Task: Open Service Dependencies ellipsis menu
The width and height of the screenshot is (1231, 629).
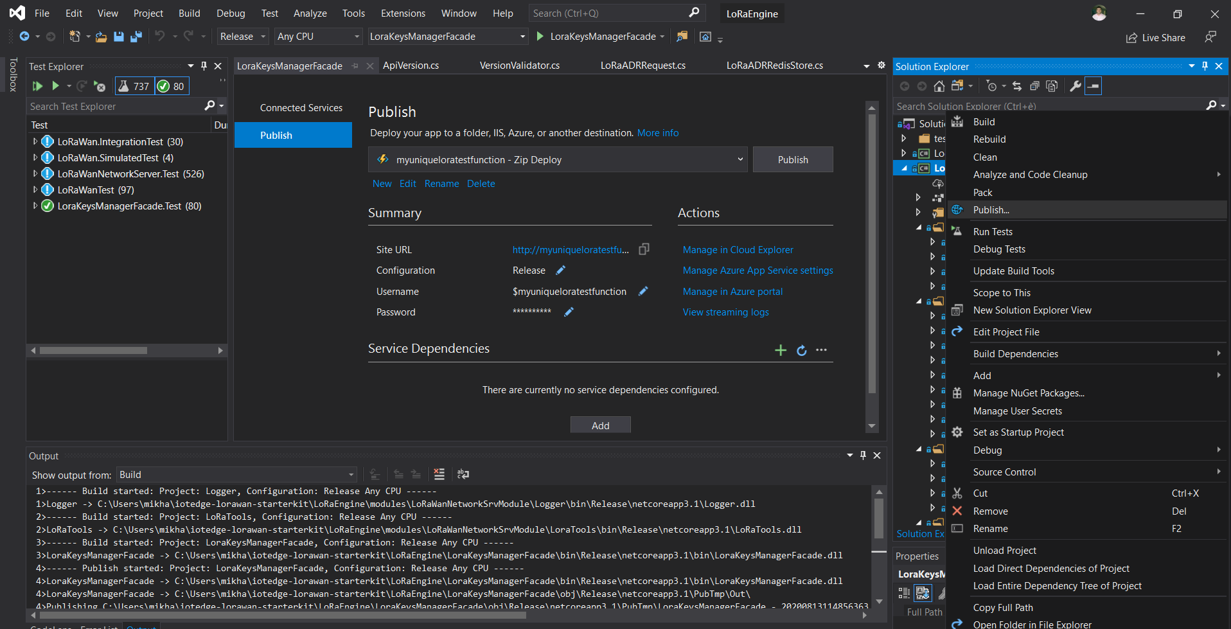Action: coord(821,350)
